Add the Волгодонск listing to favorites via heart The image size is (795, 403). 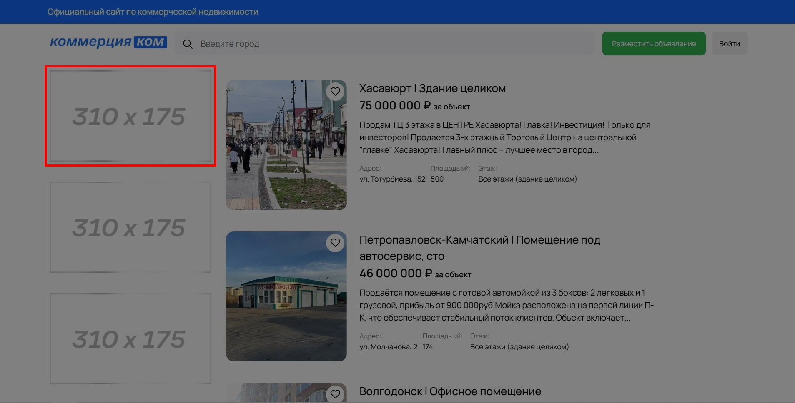(335, 393)
